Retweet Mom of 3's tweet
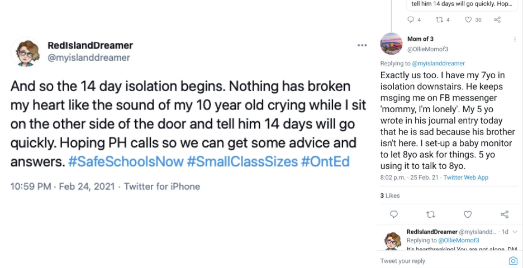 point(431,214)
